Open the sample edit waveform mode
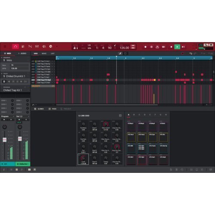215x215 pixels. pyautogui.click(x=30, y=46)
